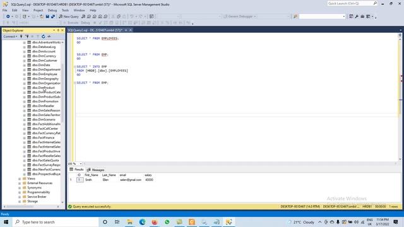Image resolution: width=404 pixels, height=227 pixels.
Task: Open the Tools menu
Action: 65,10
